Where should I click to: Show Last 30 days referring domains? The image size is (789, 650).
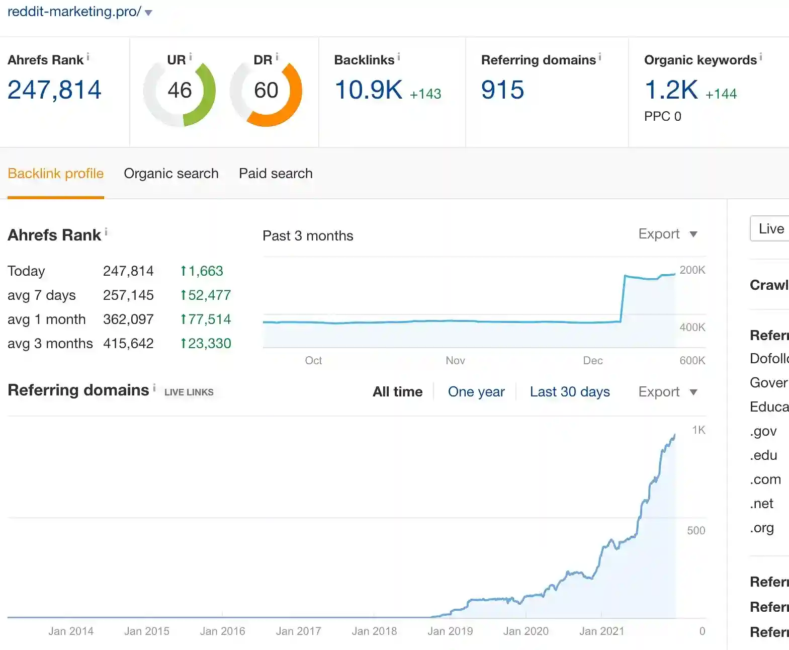(x=569, y=392)
